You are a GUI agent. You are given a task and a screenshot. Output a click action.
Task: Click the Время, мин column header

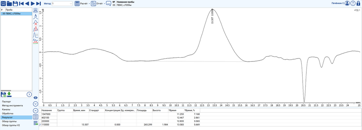(x=81, y=110)
